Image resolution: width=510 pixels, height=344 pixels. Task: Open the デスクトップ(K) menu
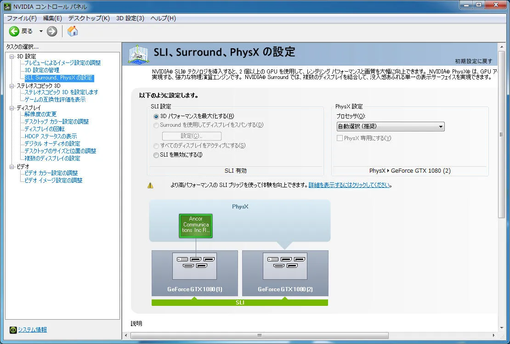click(x=89, y=18)
